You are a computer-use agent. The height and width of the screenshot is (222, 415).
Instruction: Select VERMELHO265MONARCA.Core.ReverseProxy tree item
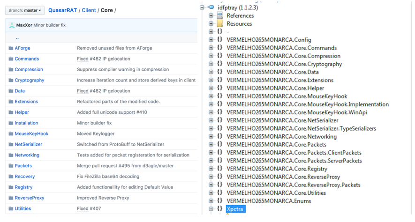pos(283,177)
